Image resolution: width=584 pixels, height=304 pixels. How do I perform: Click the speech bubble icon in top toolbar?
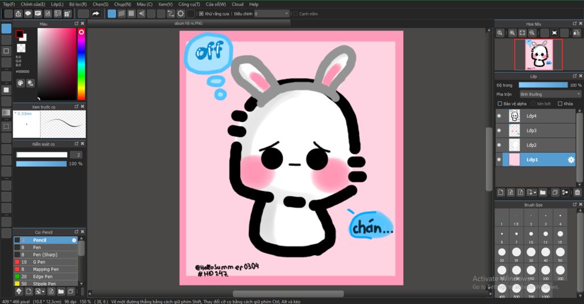pos(28,14)
